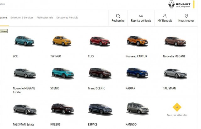
Task: Click the Nous trouver map pin icon
Action: [186, 16]
